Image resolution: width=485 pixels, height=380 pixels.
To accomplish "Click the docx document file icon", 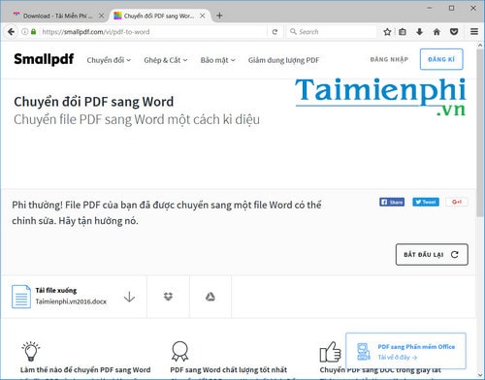I will 21,297.
